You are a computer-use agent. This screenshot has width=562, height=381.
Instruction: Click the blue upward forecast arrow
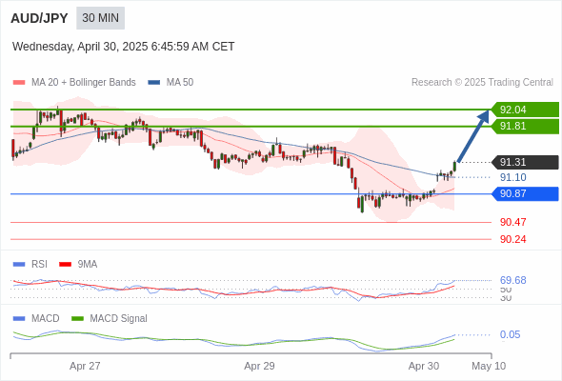[473, 135]
